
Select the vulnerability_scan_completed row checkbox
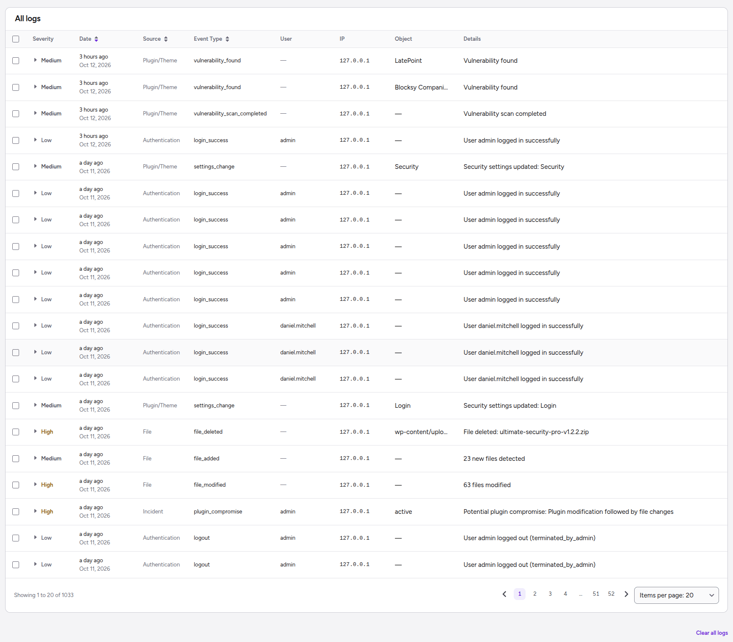16,114
